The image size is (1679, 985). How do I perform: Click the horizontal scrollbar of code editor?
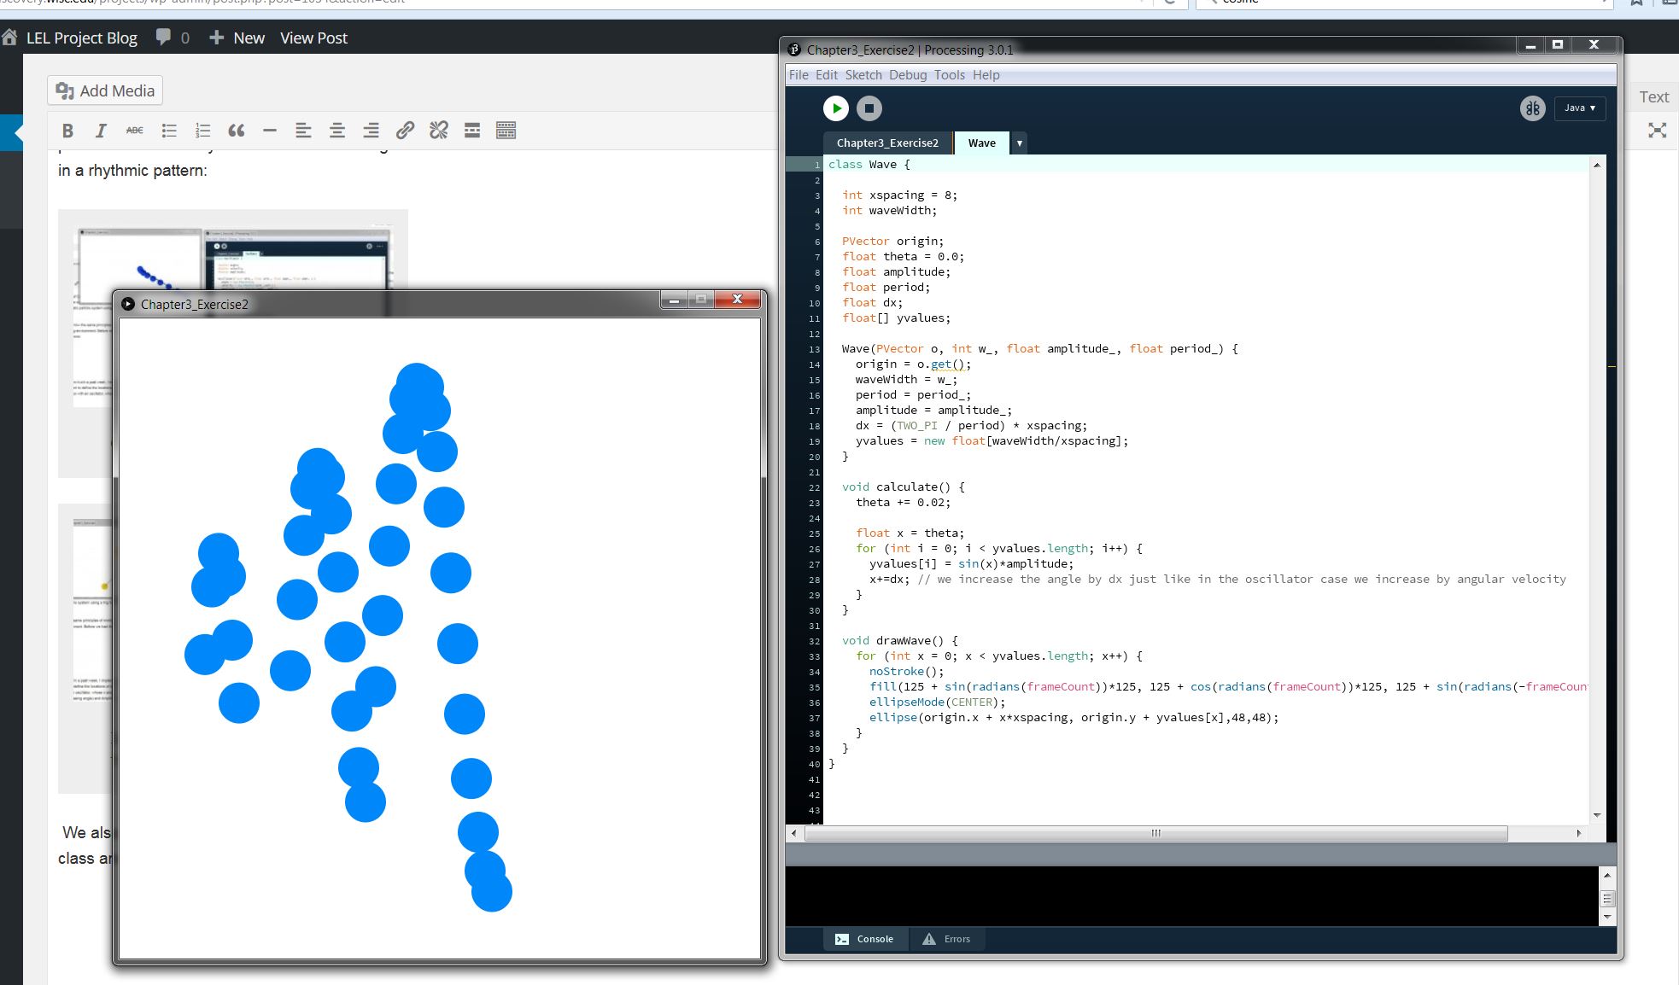coord(1155,833)
